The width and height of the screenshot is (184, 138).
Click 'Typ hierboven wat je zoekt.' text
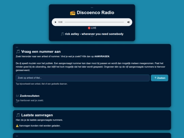coord(30,101)
